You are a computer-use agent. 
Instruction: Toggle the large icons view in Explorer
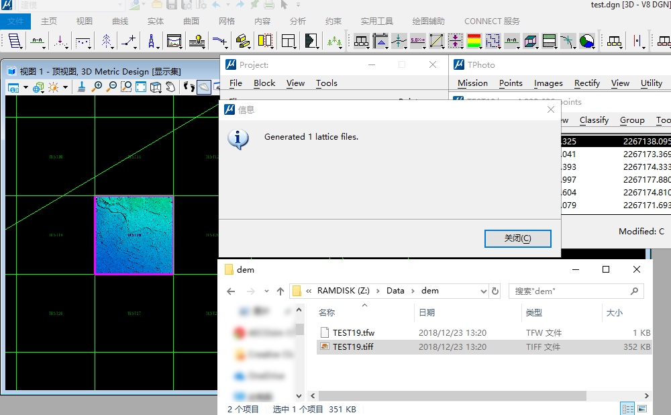coord(642,408)
